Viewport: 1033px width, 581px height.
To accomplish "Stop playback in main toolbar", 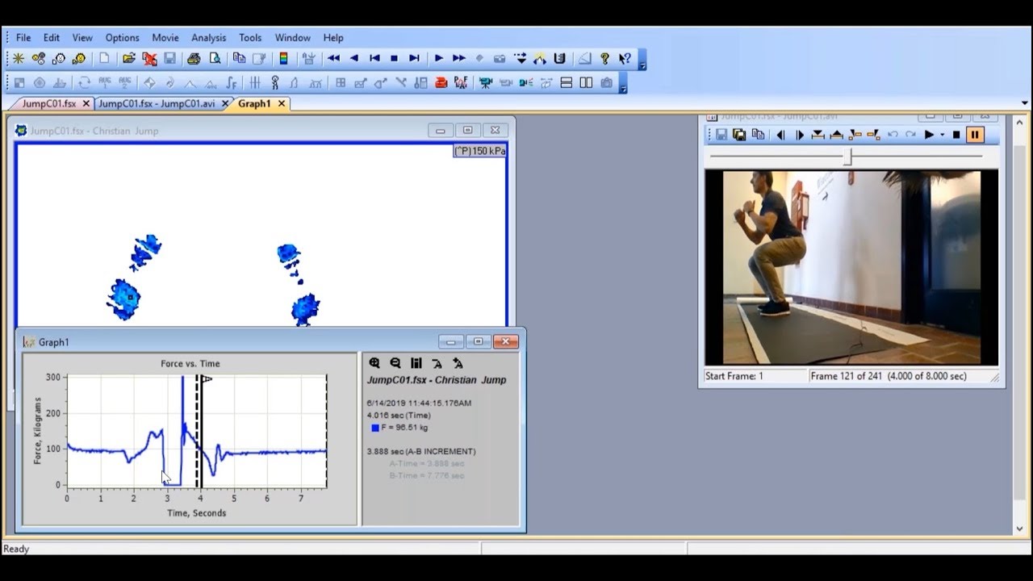I will pos(394,58).
